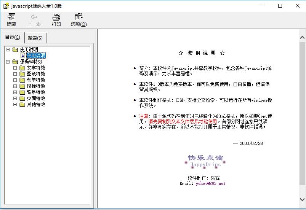Click the Back (上一步) arrow icon
306x210 pixels.
click(34, 17)
